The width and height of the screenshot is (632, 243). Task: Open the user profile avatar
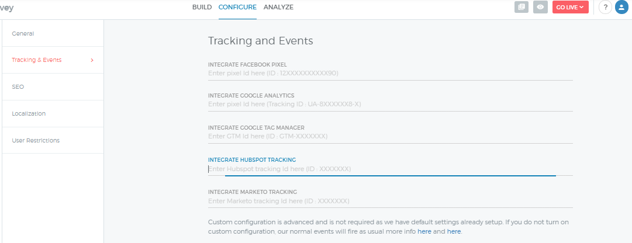tap(621, 7)
